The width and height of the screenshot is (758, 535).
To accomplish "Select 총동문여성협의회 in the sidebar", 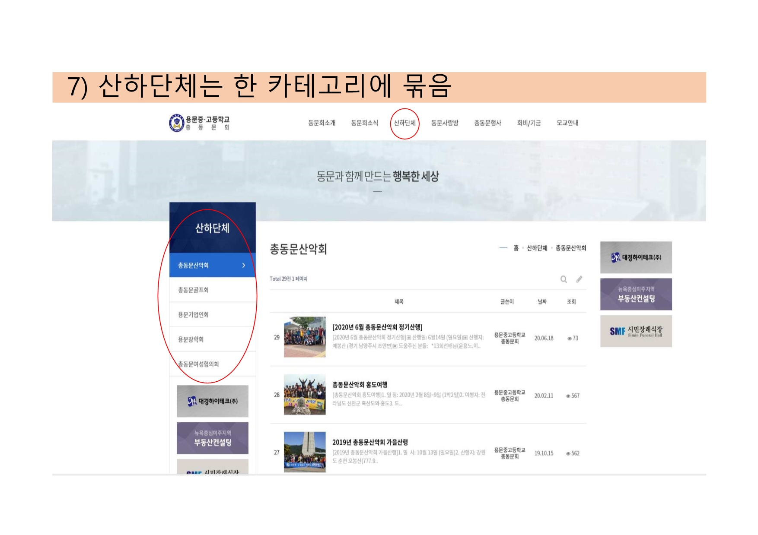I will (213, 364).
